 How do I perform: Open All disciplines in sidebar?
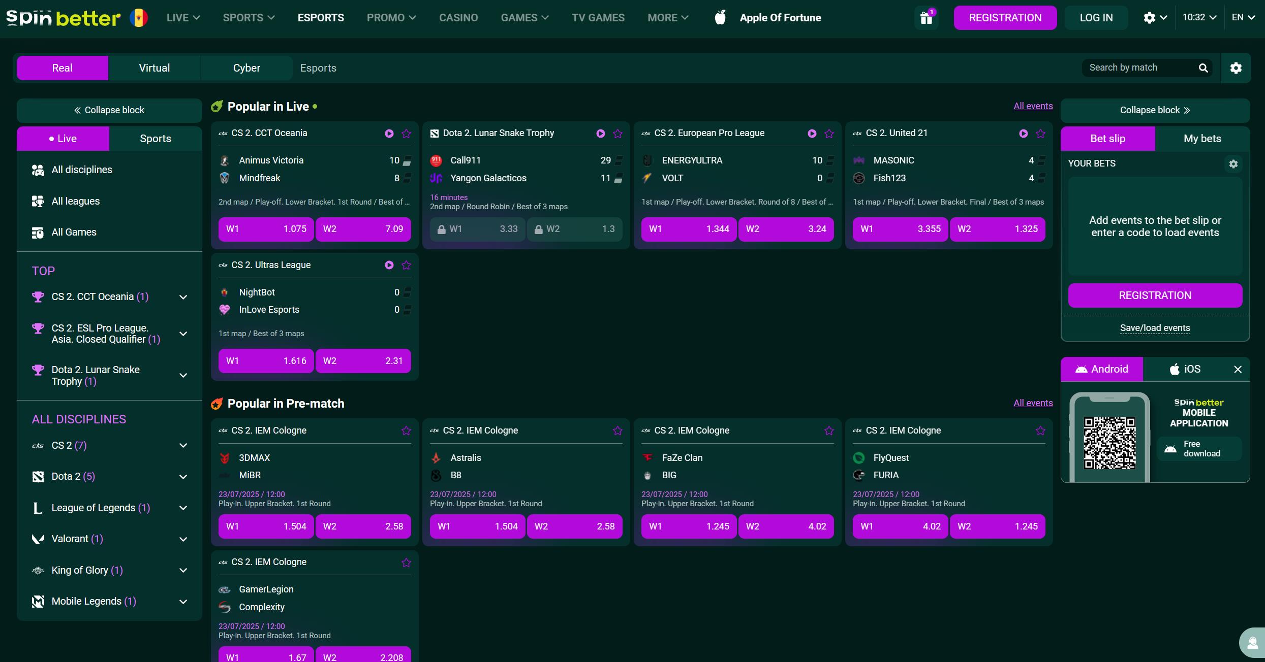[x=109, y=170]
